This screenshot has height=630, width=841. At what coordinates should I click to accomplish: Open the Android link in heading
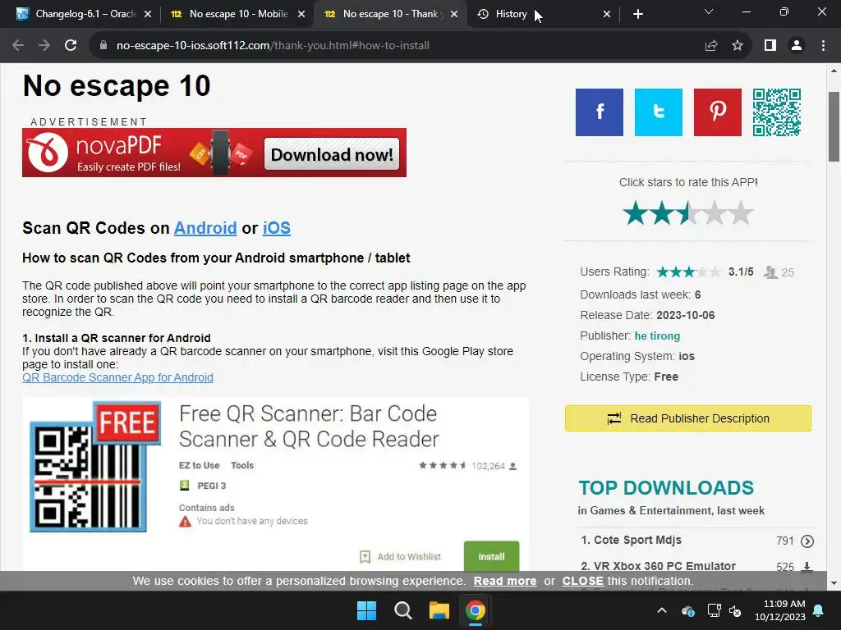click(205, 228)
